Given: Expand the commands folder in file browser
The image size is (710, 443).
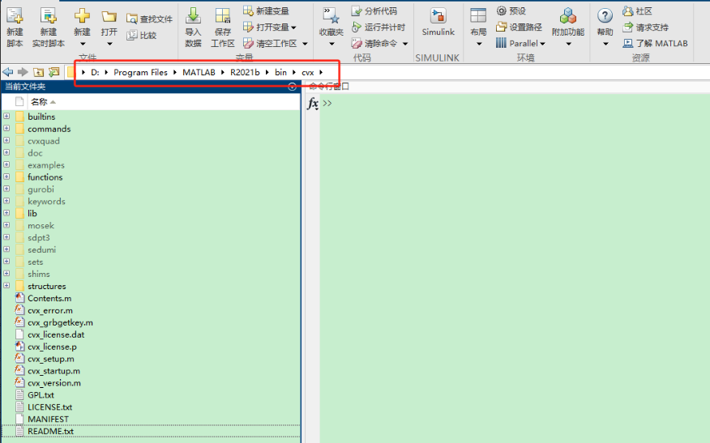Looking at the screenshot, I should coord(6,129).
